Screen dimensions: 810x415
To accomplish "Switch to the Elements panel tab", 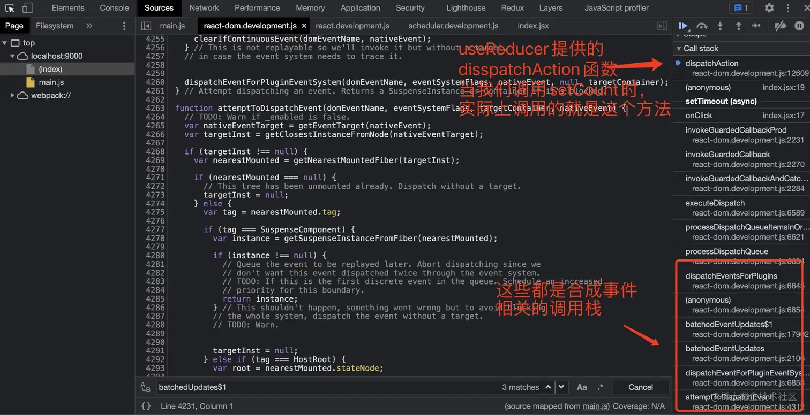I will [68, 8].
